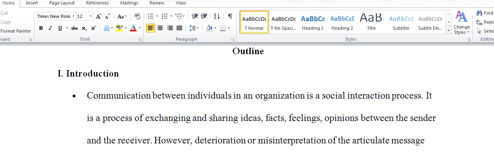The image size is (494, 154).
Task: Align text to the right
Action: (170, 28)
